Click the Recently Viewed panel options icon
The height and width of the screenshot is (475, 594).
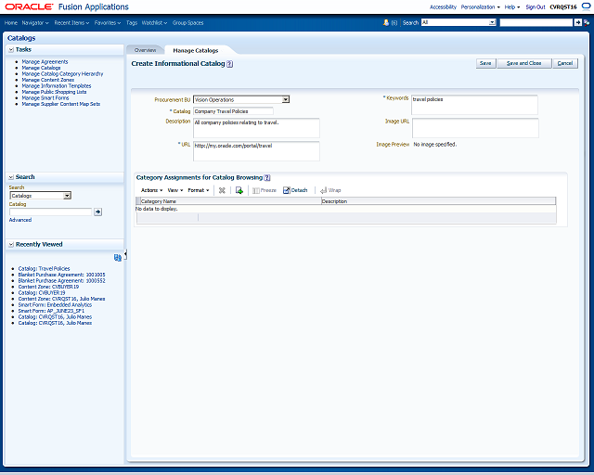pyautogui.click(x=118, y=258)
